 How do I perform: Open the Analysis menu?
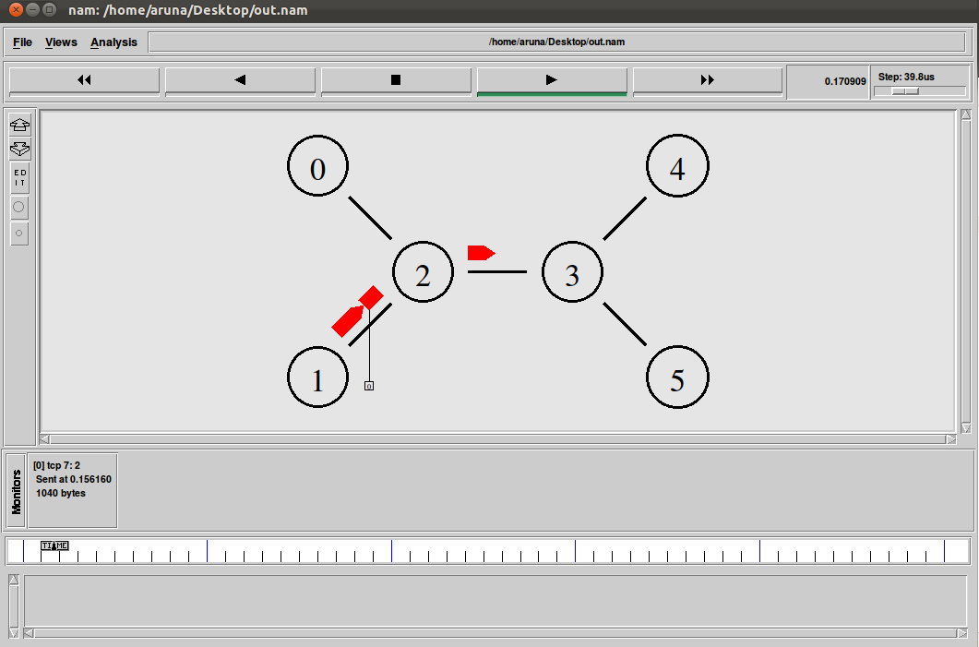click(113, 42)
